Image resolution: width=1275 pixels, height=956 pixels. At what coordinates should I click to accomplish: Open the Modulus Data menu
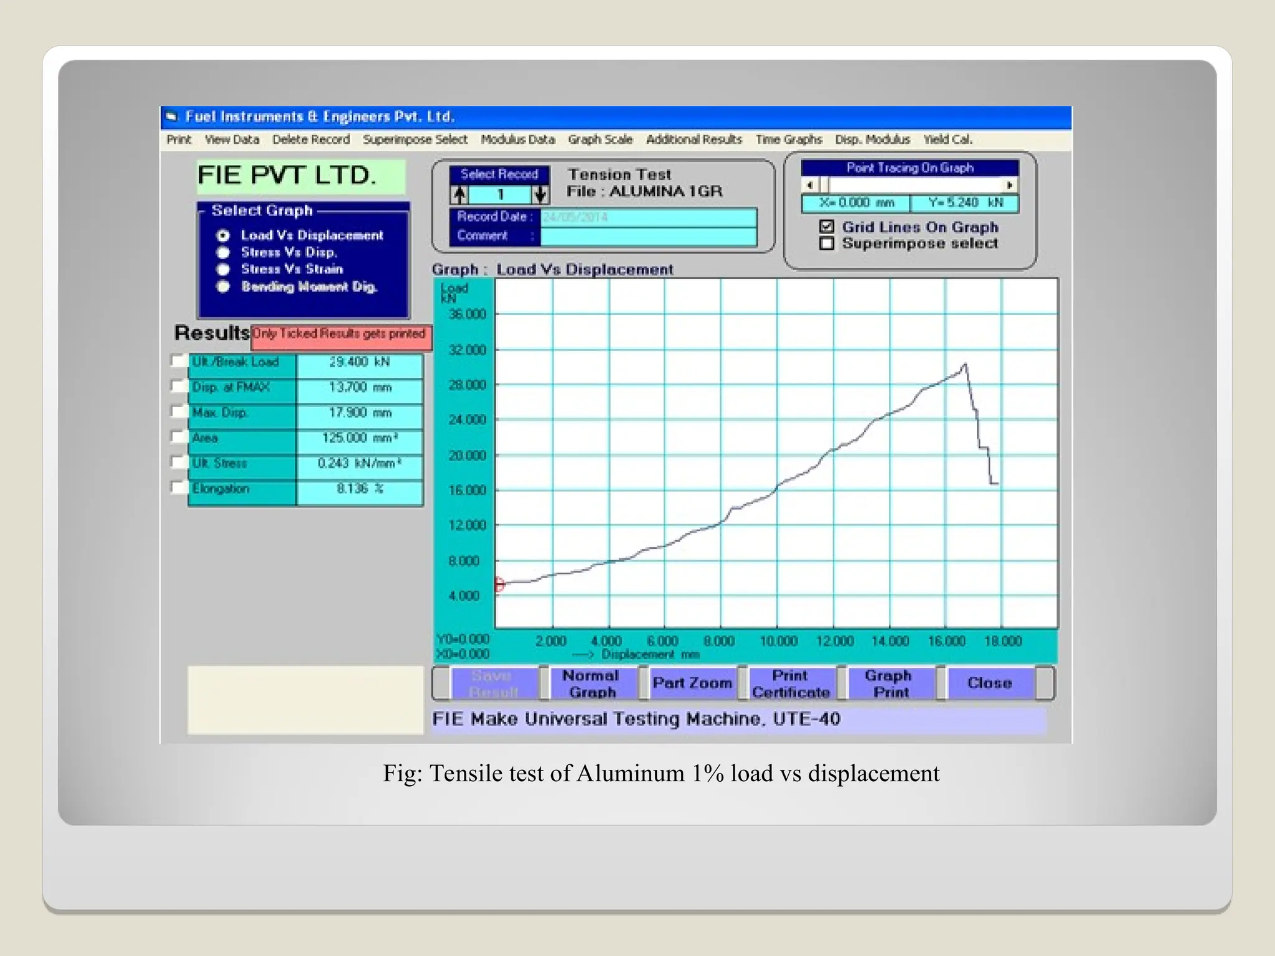point(517,139)
